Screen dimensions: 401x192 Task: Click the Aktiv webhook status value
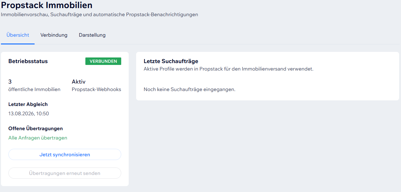pyautogui.click(x=79, y=82)
